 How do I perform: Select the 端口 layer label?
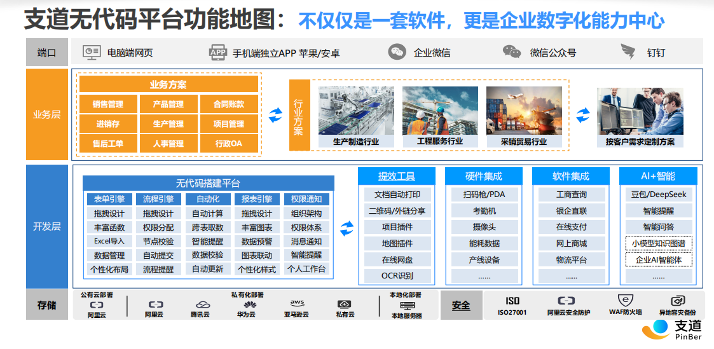pyautogui.click(x=46, y=52)
